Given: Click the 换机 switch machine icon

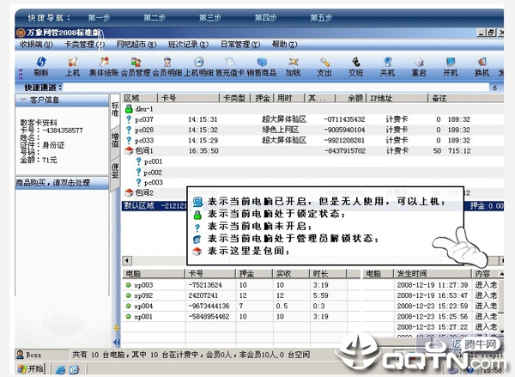Looking at the screenshot, I should [x=482, y=62].
